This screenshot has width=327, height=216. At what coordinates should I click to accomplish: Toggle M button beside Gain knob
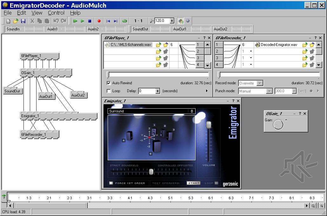point(286,120)
